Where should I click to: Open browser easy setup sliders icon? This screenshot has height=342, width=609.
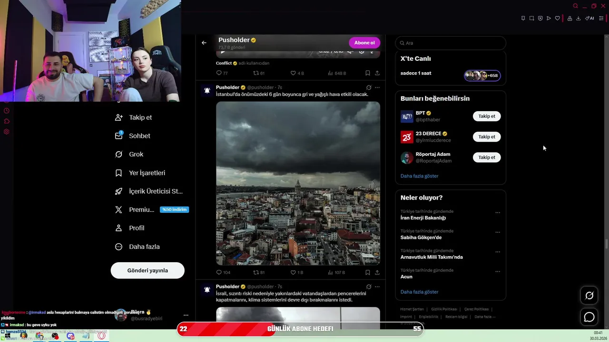coord(601,18)
